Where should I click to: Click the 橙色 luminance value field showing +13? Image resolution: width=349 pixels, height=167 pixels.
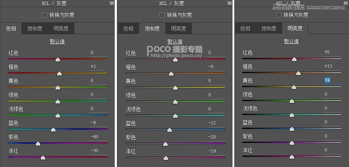point(332,66)
